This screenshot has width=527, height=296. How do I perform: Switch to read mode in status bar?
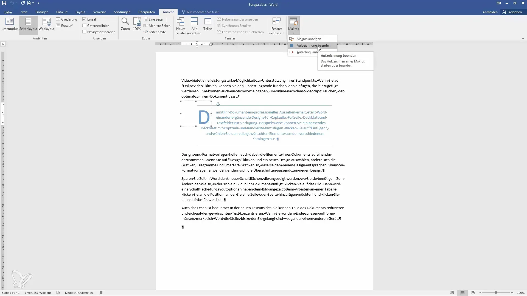[x=452, y=293]
